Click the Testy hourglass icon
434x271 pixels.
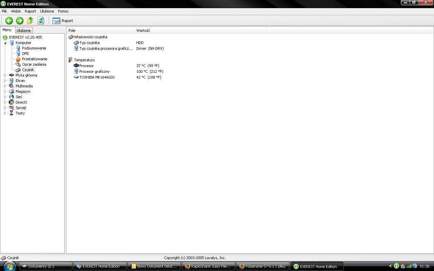[x=12, y=113]
